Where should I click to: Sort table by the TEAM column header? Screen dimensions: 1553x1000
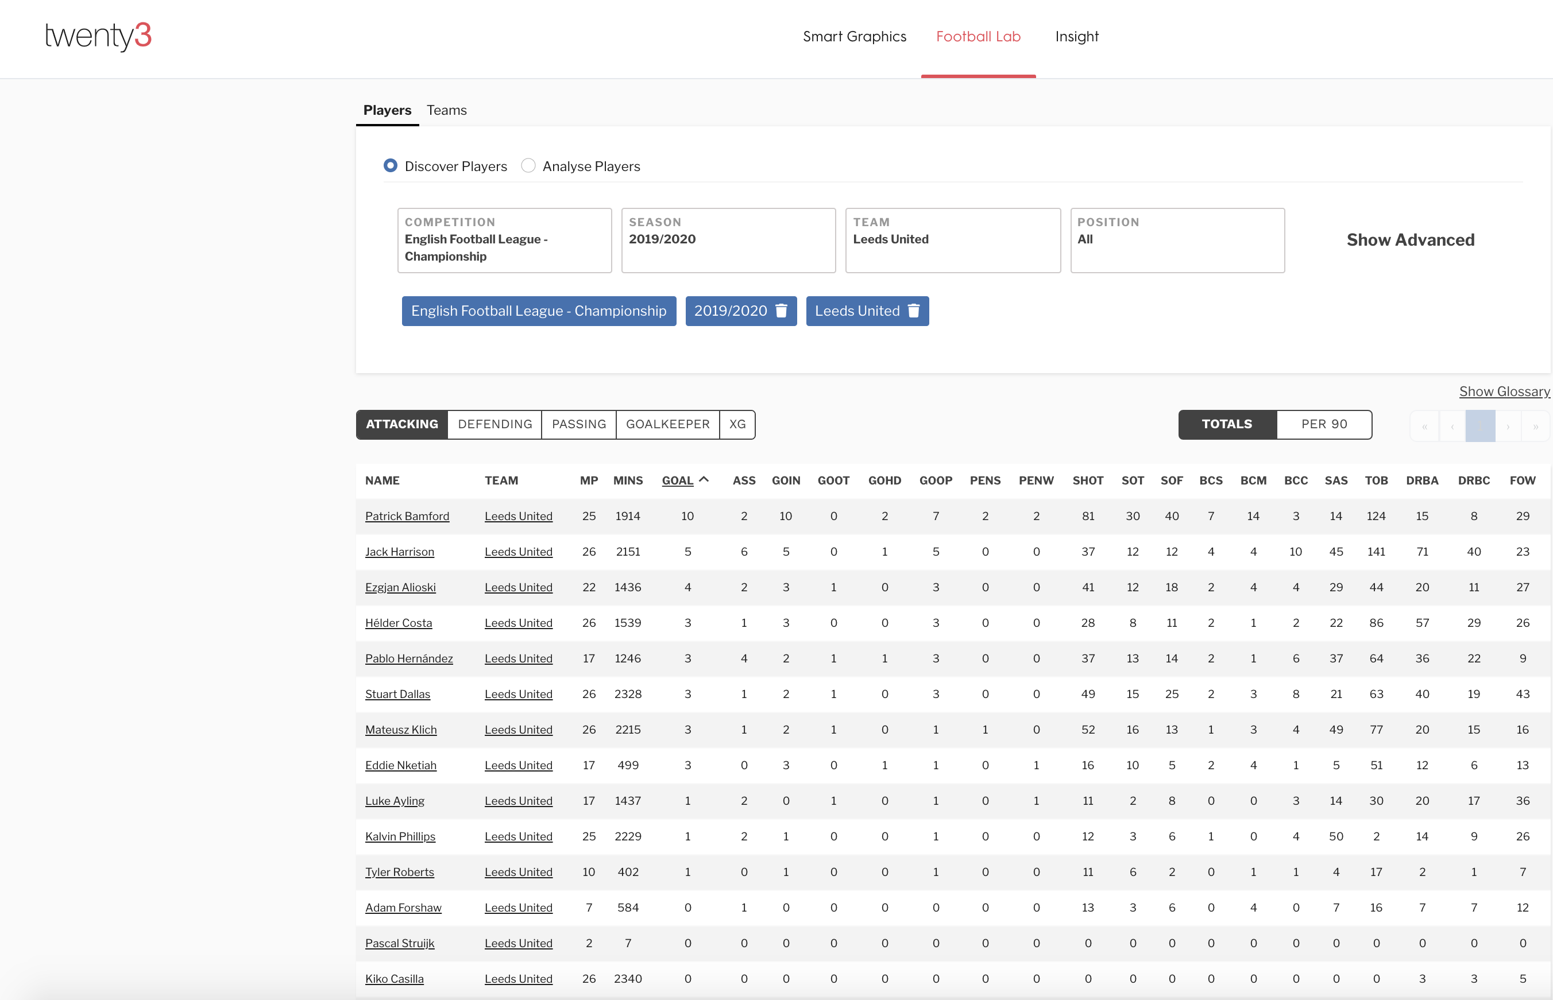coord(501,480)
